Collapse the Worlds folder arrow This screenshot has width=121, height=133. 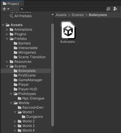pos(11,103)
